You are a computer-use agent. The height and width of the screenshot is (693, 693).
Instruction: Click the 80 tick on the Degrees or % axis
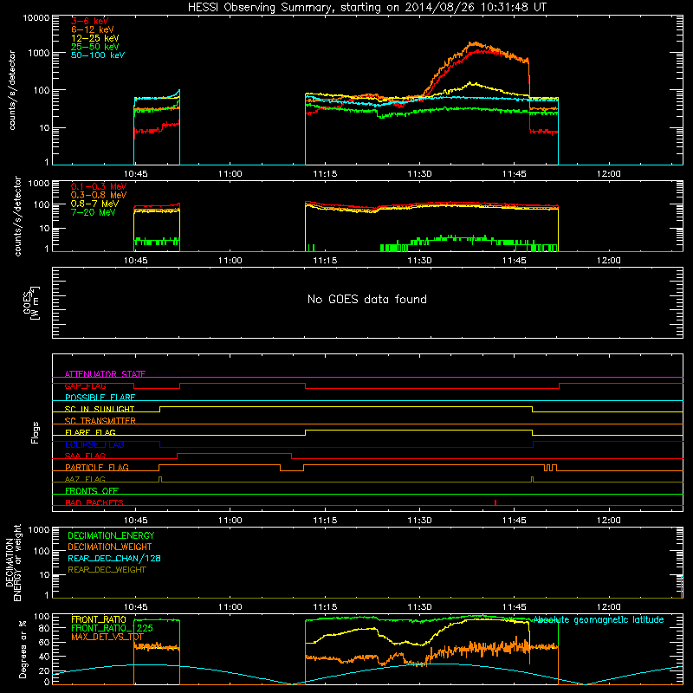point(44,628)
